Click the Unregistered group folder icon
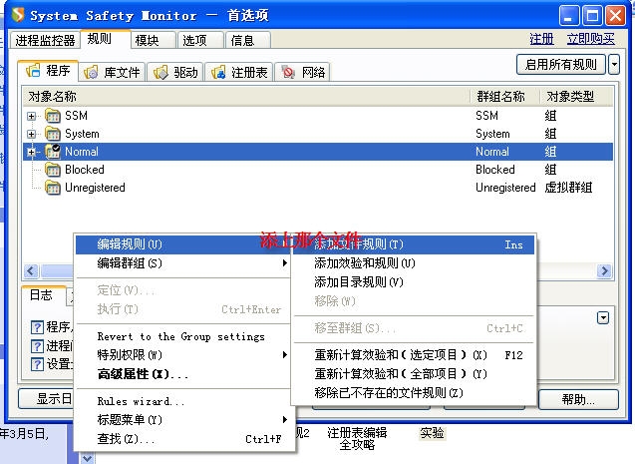Screen dimensions: 635x464 (x=53, y=188)
